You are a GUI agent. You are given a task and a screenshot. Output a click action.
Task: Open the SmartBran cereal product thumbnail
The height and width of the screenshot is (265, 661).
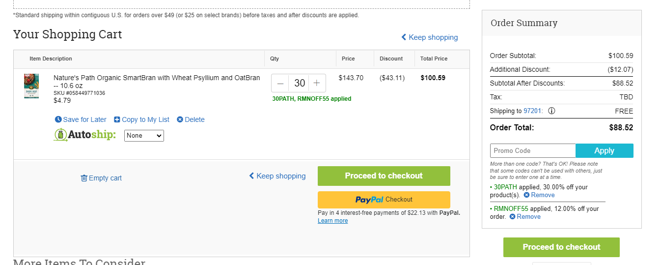(x=31, y=86)
